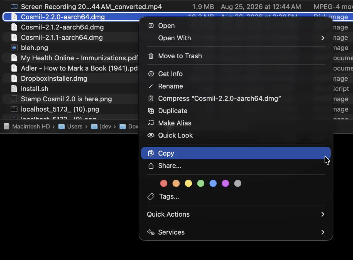Click the Duplicate icon
This screenshot has width=353, height=260.
(151, 111)
